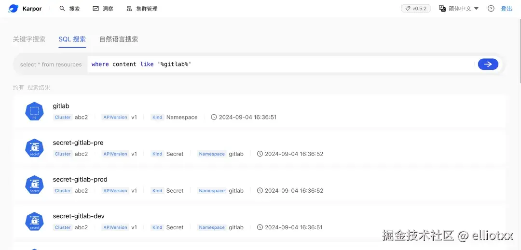
Task: Click the Karpor logo icon
Action: (14, 9)
